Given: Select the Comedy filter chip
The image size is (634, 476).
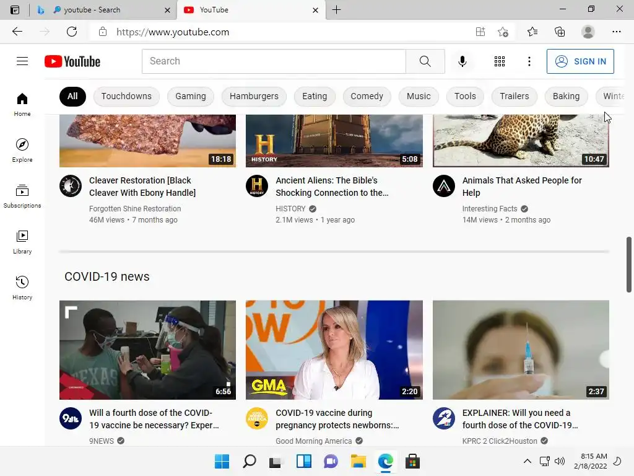Looking at the screenshot, I should pos(367,96).
